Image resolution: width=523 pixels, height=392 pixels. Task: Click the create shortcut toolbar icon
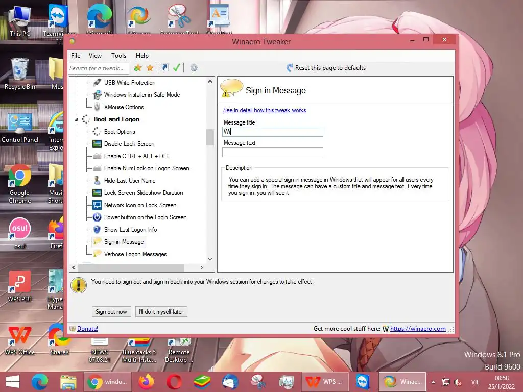[x=164, y=68]
